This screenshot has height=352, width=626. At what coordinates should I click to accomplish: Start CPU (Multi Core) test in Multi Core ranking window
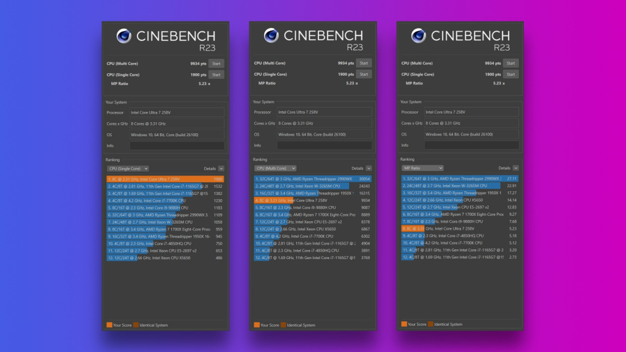click(x=364, y=63)
